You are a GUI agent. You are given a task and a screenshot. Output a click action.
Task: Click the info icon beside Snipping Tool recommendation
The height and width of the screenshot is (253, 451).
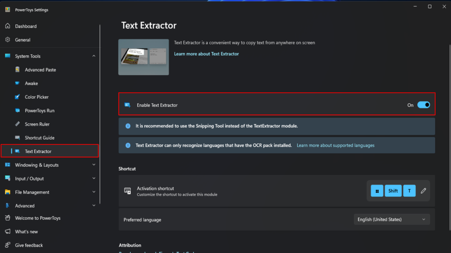(x=128, y=126)
